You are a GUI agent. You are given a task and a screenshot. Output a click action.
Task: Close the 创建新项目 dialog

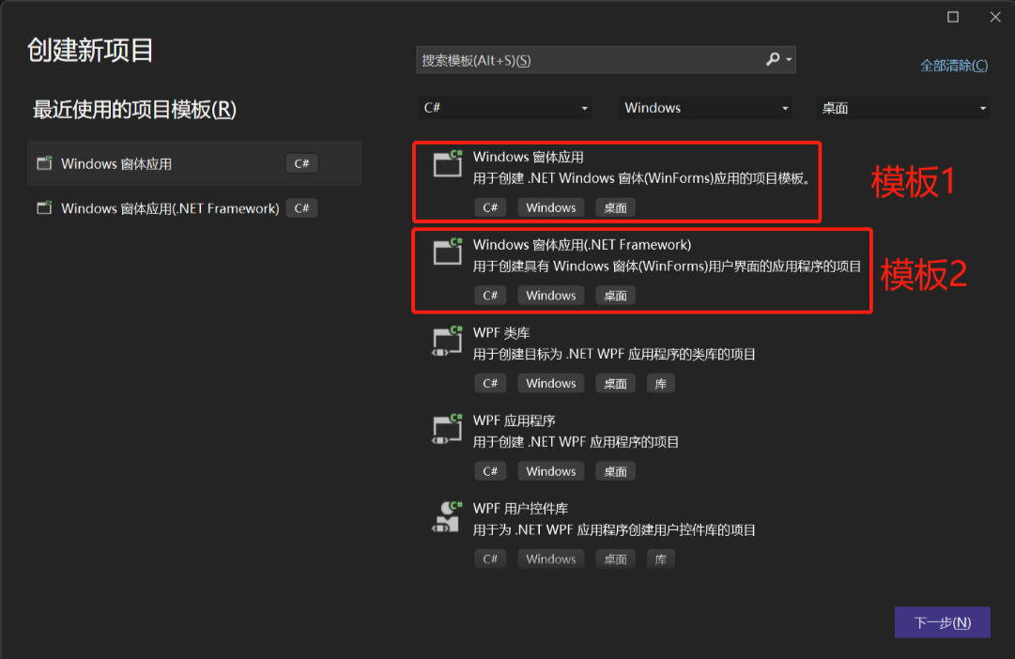(x=995, y=17)
